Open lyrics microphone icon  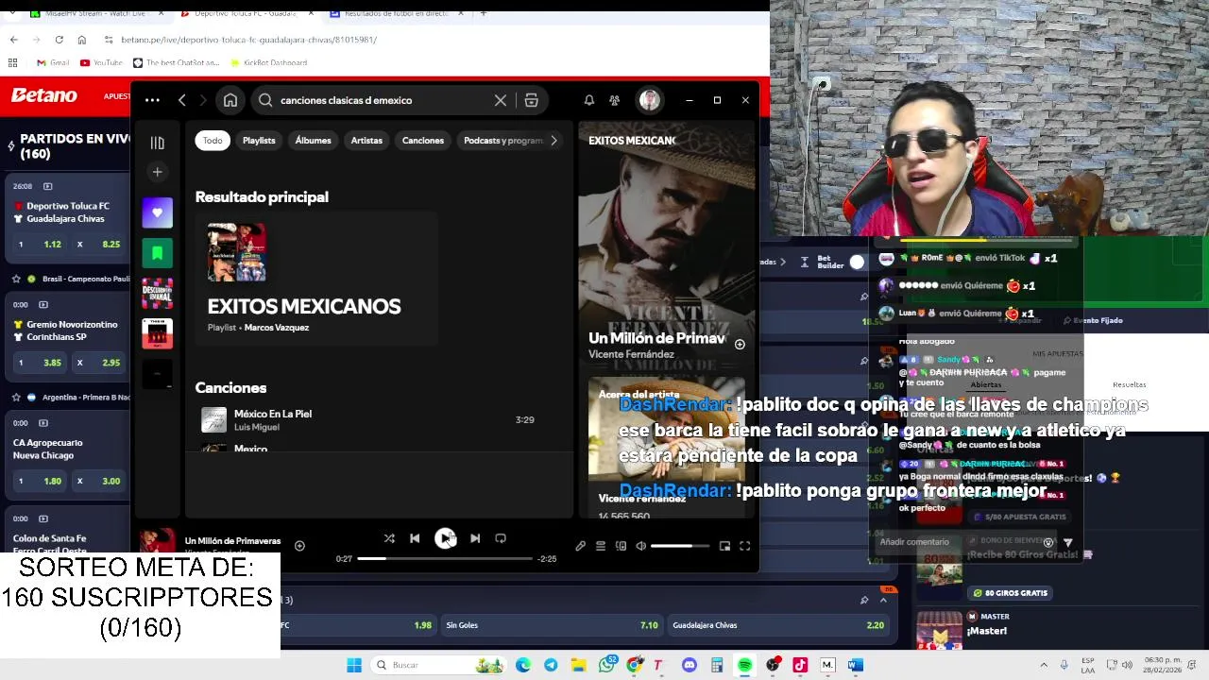(x=580, y=546)
